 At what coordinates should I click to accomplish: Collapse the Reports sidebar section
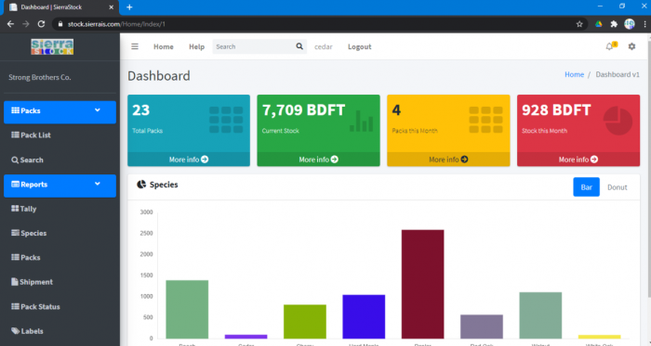[x=60, y=185]
